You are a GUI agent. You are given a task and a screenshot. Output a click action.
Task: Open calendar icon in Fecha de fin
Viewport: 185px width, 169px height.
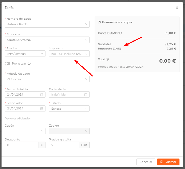point(86,94)
